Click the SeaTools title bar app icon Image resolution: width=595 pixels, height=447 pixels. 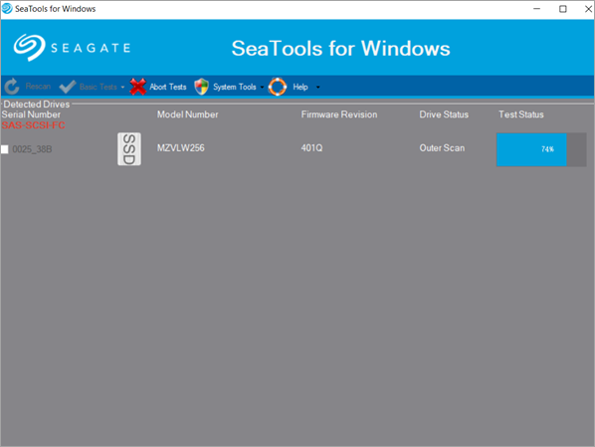(7, 8)
